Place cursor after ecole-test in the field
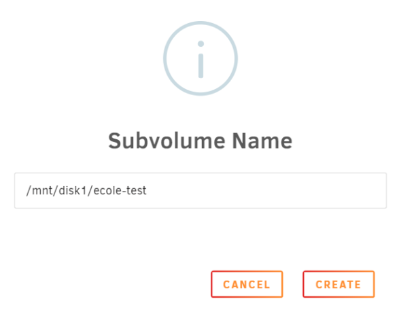This screenshot has height=320, width=399. coord(148,190)
